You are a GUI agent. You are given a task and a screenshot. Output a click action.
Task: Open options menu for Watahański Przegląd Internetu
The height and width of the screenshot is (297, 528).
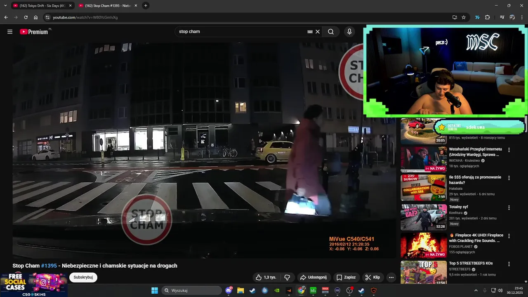[x=509, y=150]
